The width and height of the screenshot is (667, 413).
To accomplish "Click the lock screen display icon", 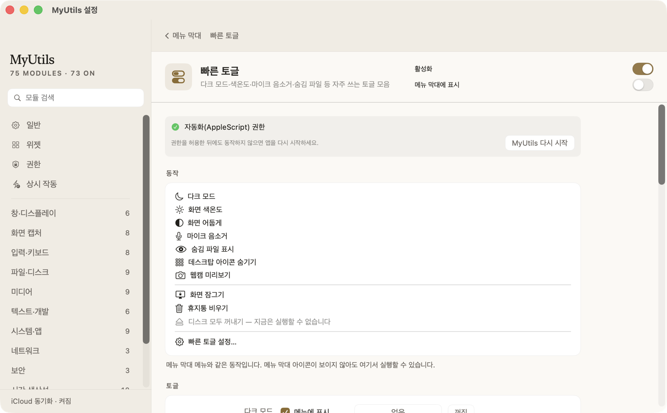I will click(180, 295).
